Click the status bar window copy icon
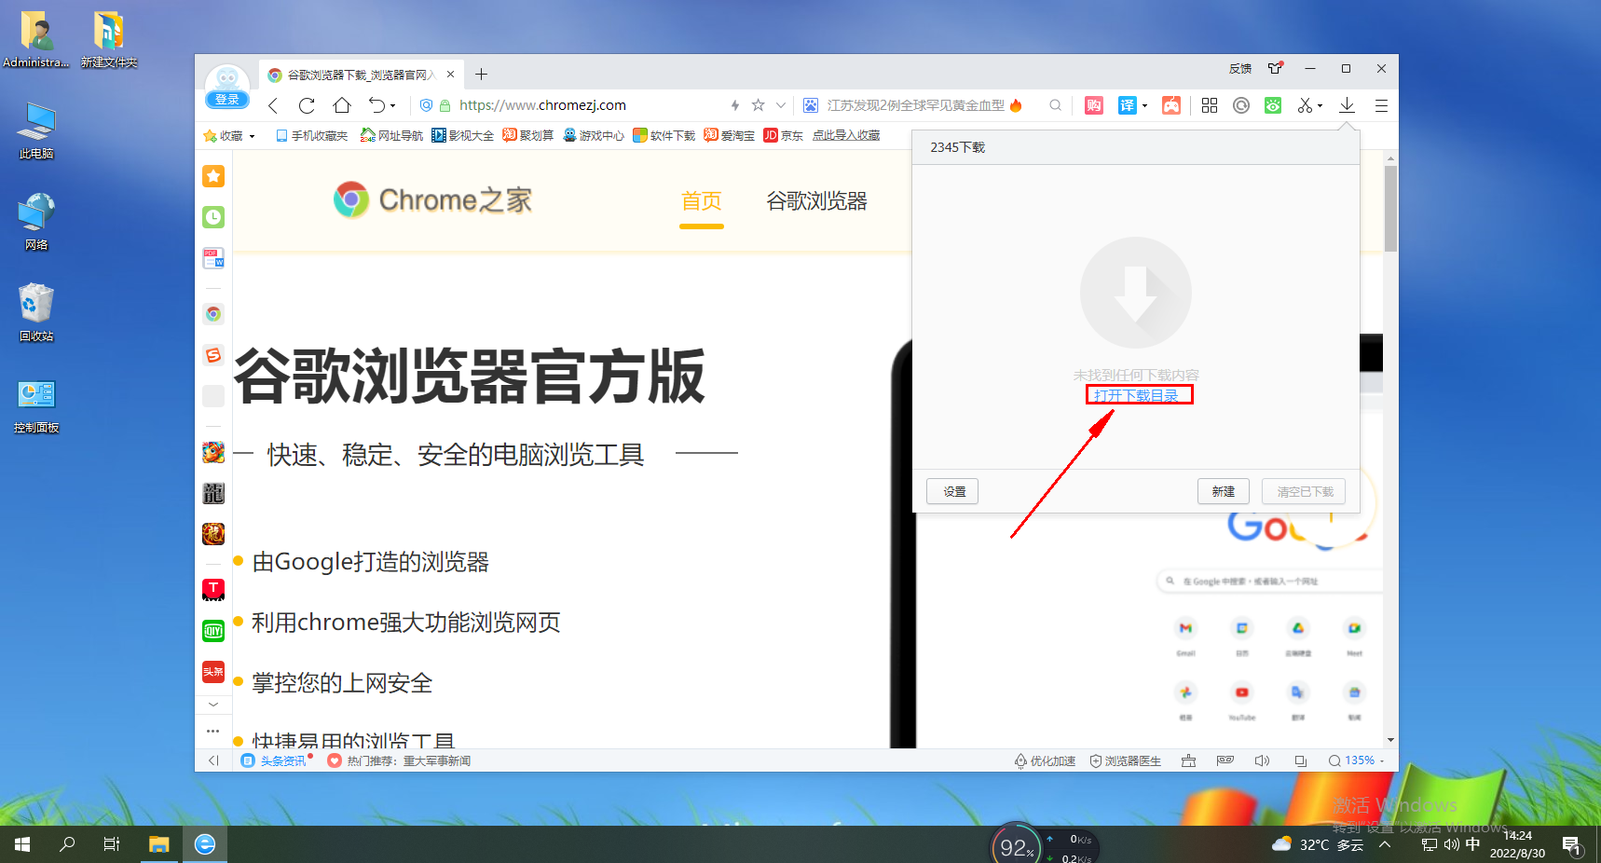The width and height of the screenshot is (1601, 863). pyautogui.click(x=1300, y=760)
